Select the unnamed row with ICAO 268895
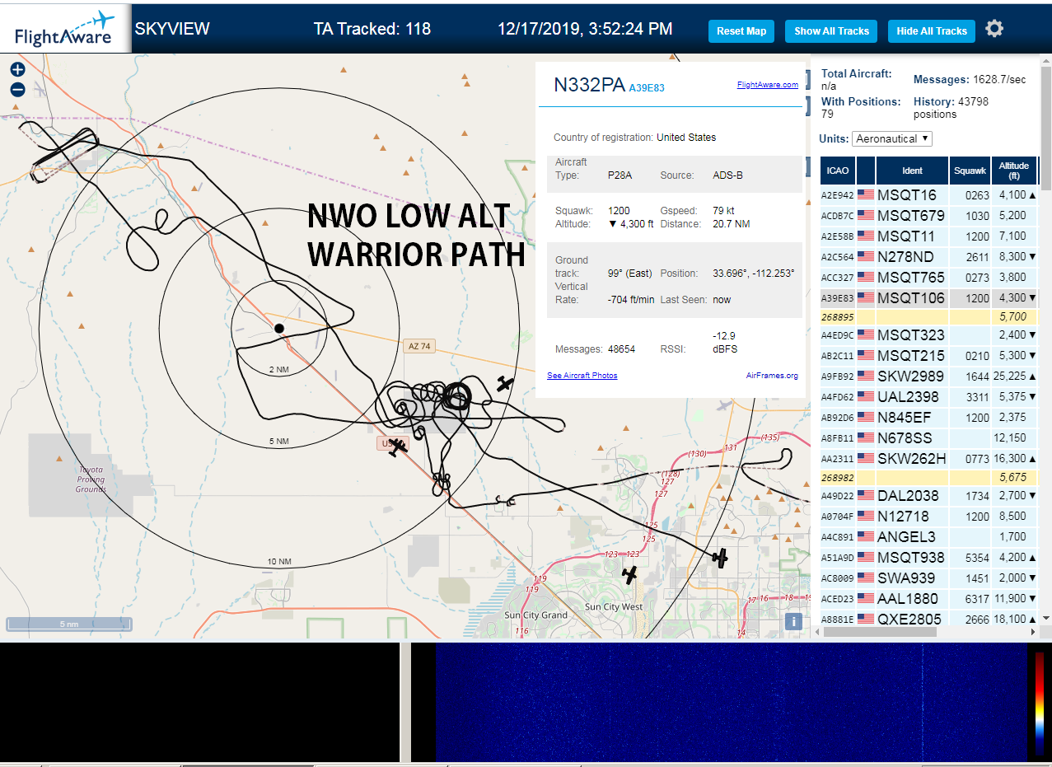This screenshot has height=767, width=1052. pos(928,316)
